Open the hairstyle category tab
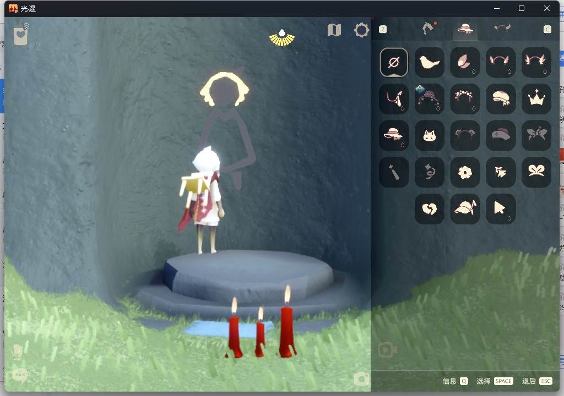 [429, 29]
